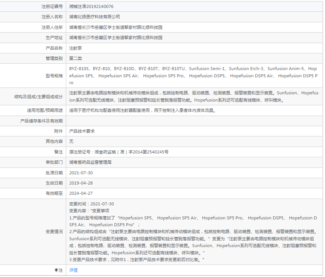The image size is (325, 277).
Task: Select approval department 湖南省药品监督管理局
Action: click(90, 162)
